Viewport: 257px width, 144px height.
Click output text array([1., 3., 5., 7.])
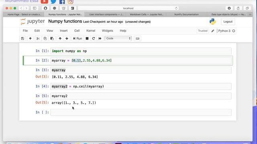point(74,103)
